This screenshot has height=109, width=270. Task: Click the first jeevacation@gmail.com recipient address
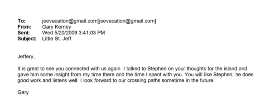70,21
